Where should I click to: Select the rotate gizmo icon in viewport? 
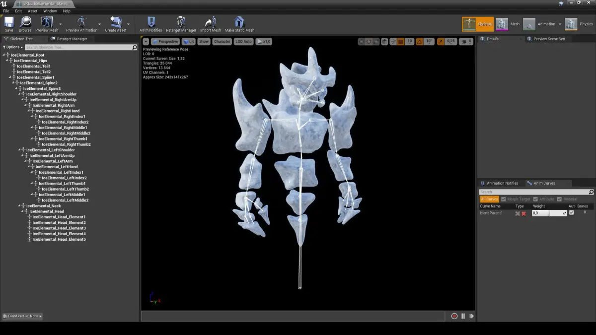[369, 42]
